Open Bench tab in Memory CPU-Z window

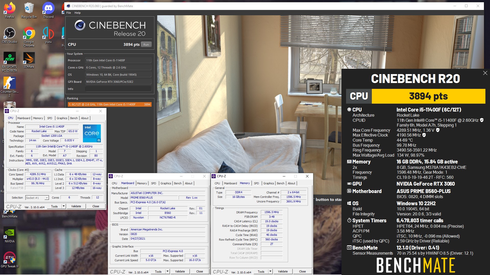280,183
